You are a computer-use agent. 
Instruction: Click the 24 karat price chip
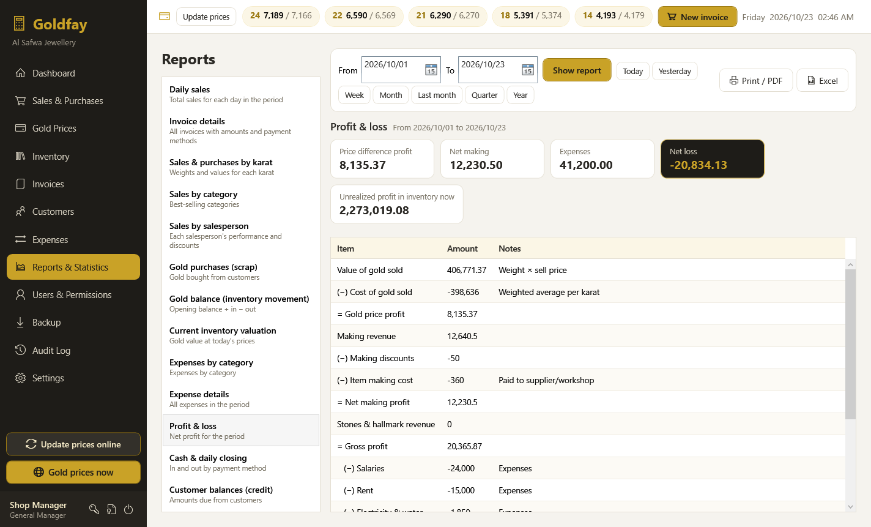[281, 16]
